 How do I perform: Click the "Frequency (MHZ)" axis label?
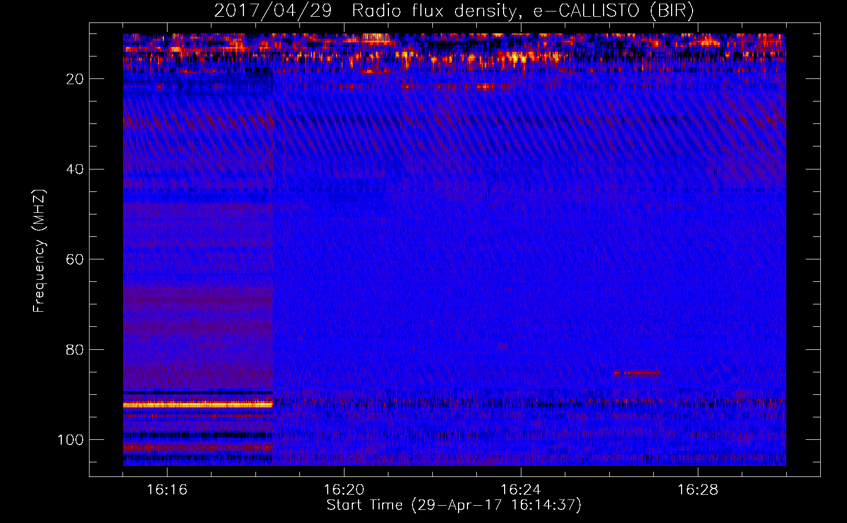tap(39, 251)
